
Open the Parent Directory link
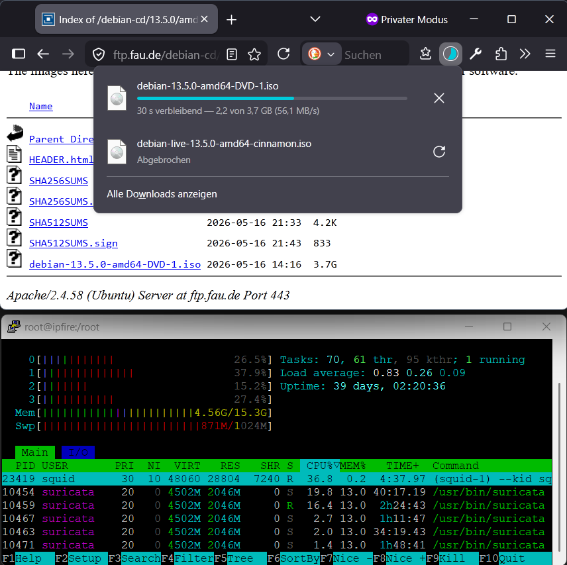tap(61, 139)
